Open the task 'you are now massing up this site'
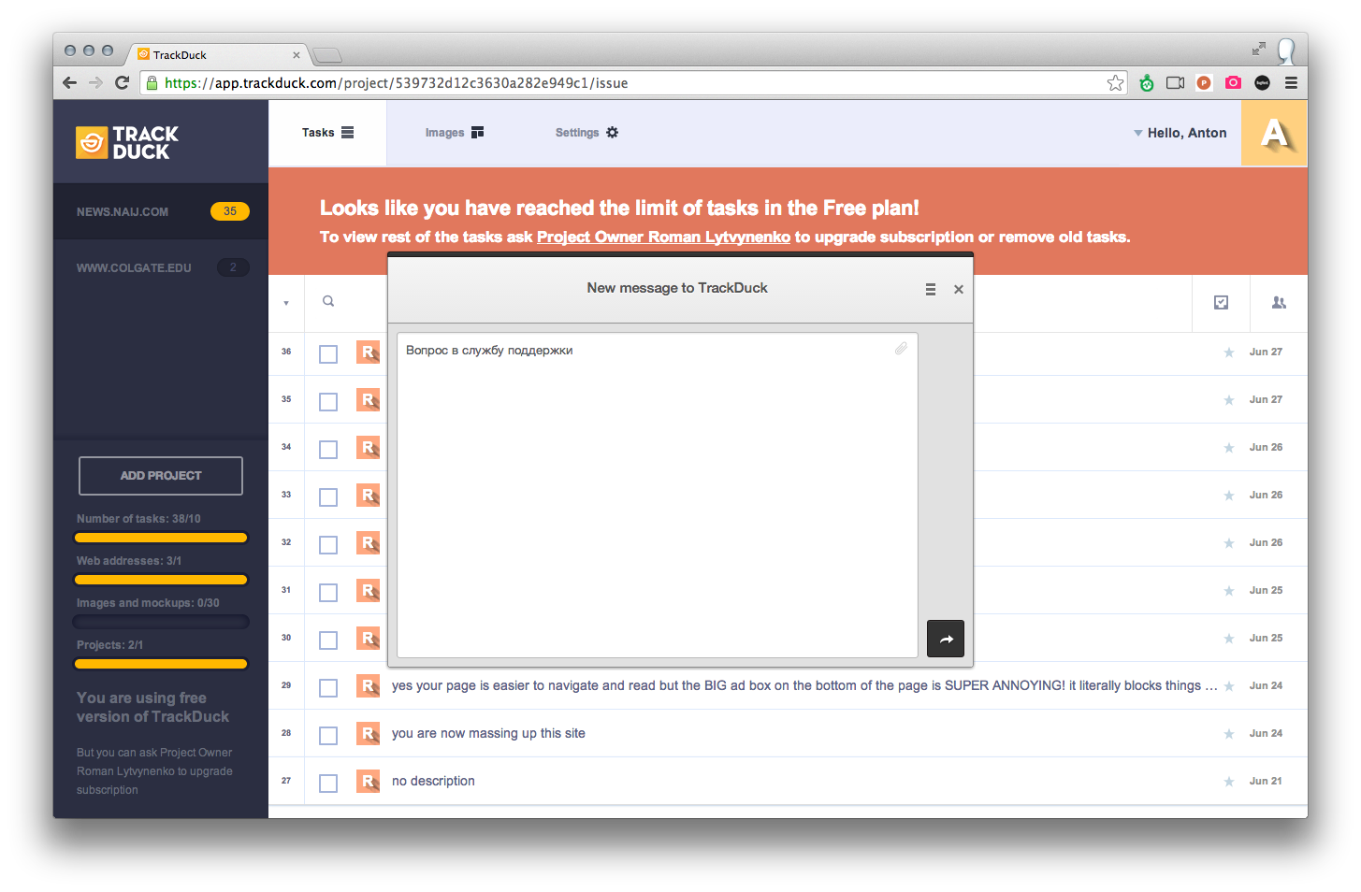This screenshot has height=892, width=1361. click(488, 733)
